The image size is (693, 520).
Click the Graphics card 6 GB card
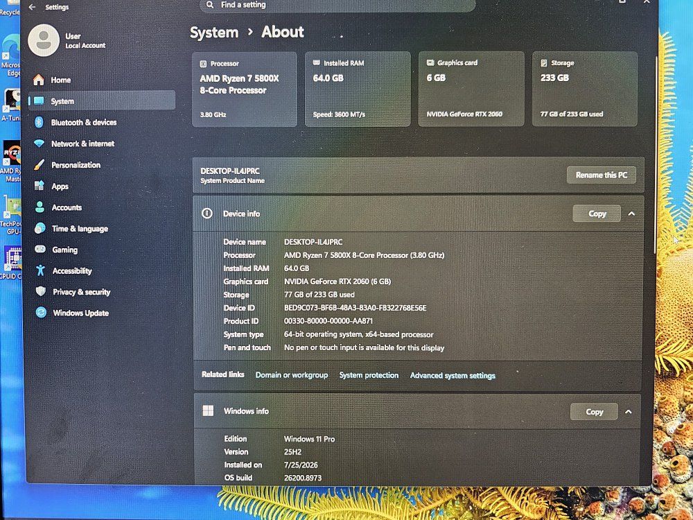coord(471,89)
